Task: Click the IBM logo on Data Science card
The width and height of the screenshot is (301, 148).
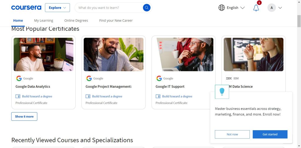Action: [x=229, y=78]
